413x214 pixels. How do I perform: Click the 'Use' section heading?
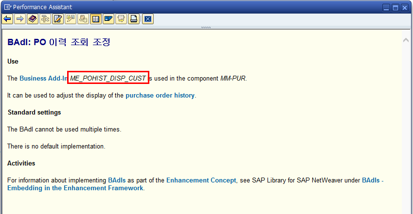click(13, 61)
